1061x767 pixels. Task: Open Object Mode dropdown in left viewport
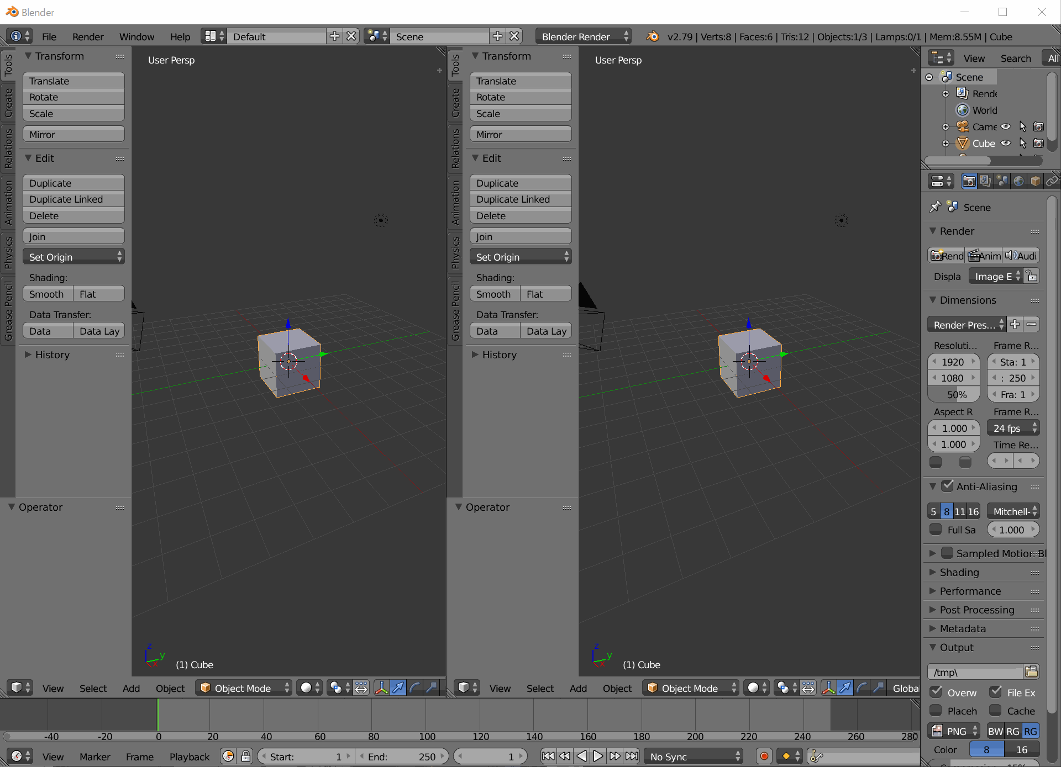point(244,688)
